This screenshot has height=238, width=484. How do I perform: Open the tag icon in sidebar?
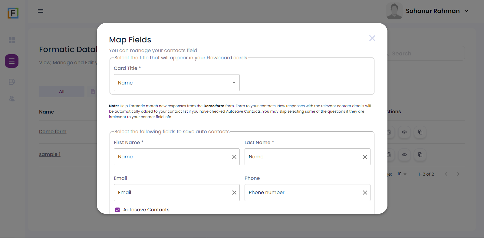tap(12, 82)
